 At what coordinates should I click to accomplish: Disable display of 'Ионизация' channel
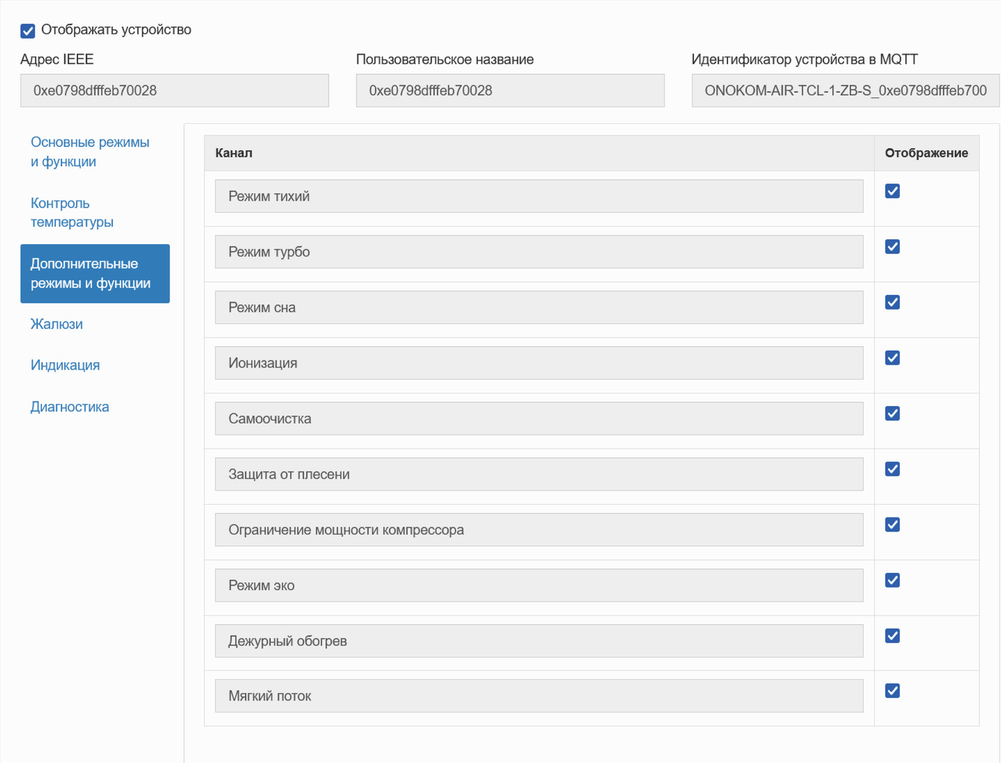[892, 358]
